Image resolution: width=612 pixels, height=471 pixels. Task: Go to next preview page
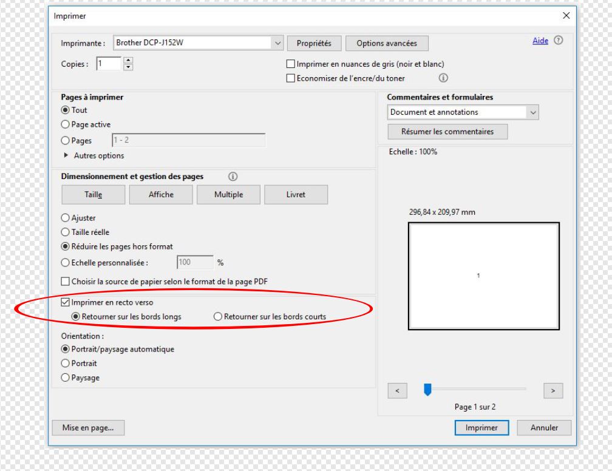[x=553, y=391]
